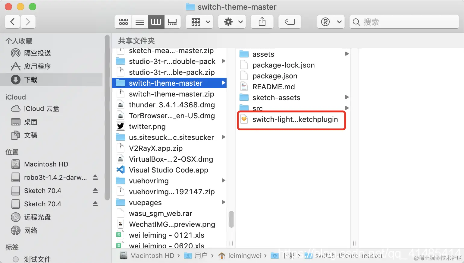Go back with the left chevron button
Viewport: 464px width, 263px height.
coord(13,22)
